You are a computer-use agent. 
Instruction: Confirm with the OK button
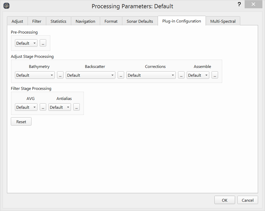point(224,200)
